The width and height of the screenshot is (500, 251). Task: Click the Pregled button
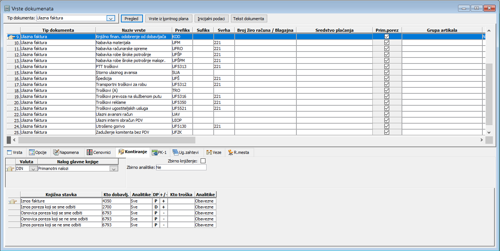coord(131,19)
